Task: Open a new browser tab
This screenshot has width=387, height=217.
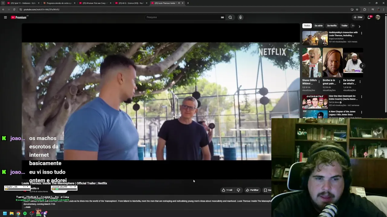Action: pyautogui.click(x=188, y=3)
